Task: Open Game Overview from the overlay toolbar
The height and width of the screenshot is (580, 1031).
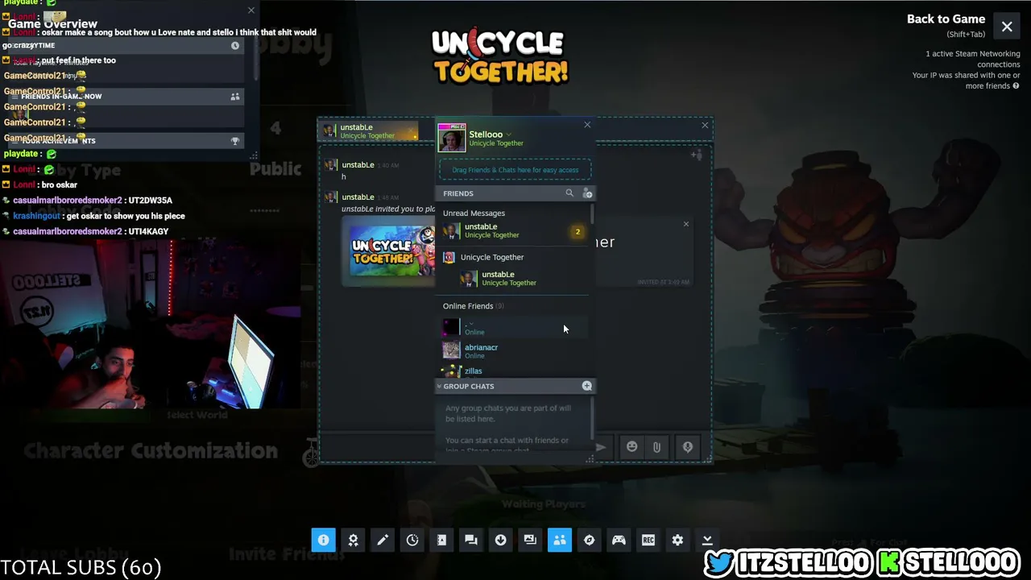Action: click(x=323, y=540)
